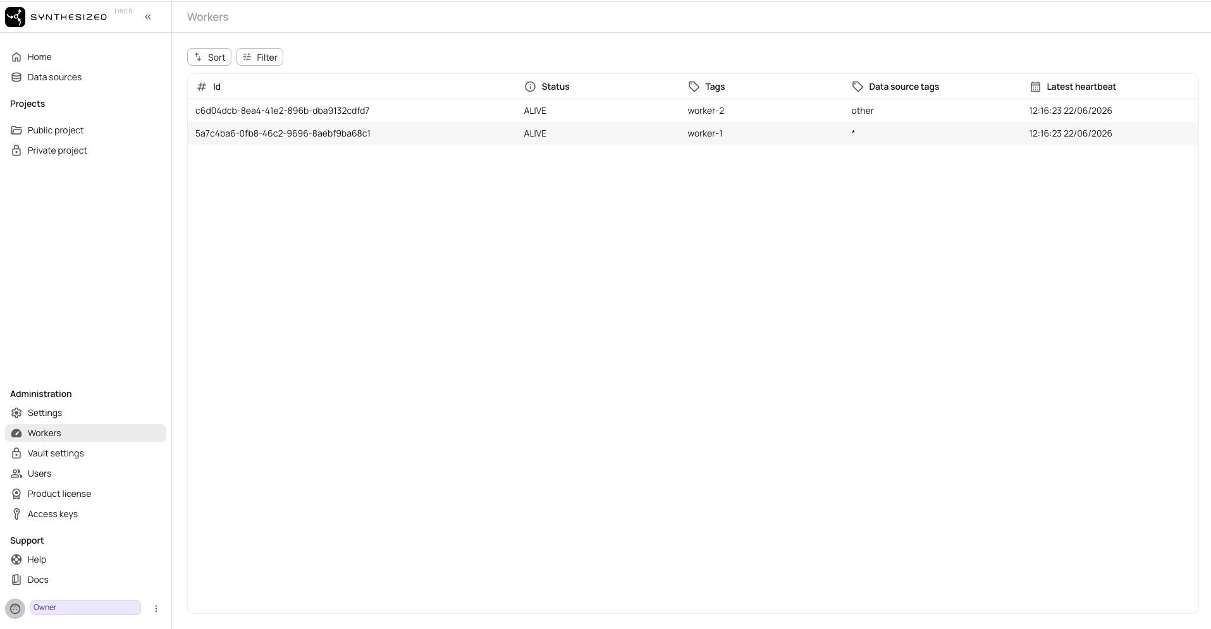Click the Workers page title
The width and height of the screenshot is (1211, 629).
207,17
